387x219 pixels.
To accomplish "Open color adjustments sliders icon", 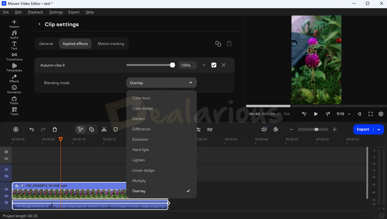I will [x=198, y=129].
